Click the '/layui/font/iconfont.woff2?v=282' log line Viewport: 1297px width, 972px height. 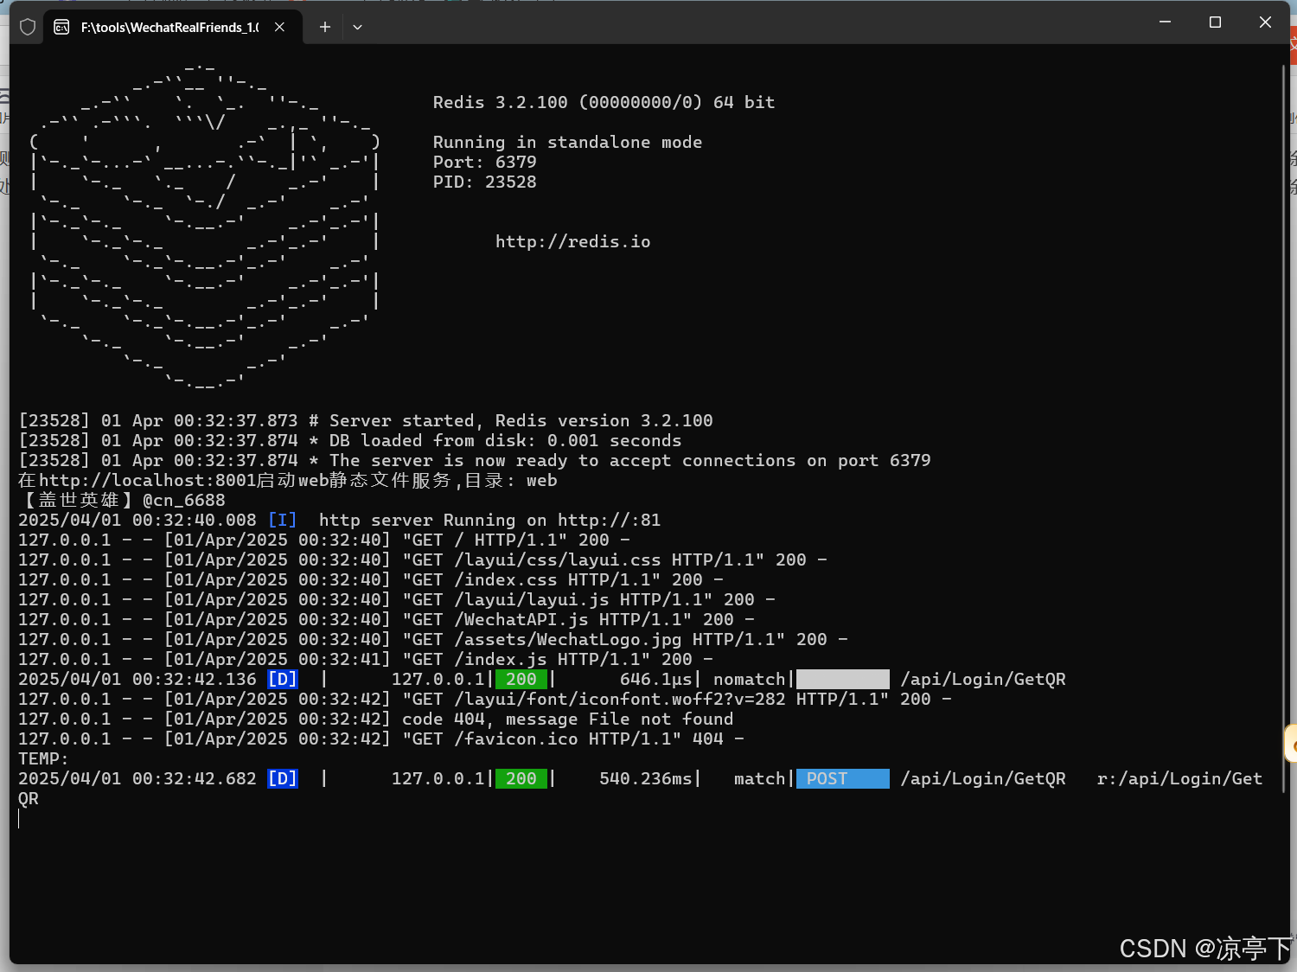(x=485, y=699)
